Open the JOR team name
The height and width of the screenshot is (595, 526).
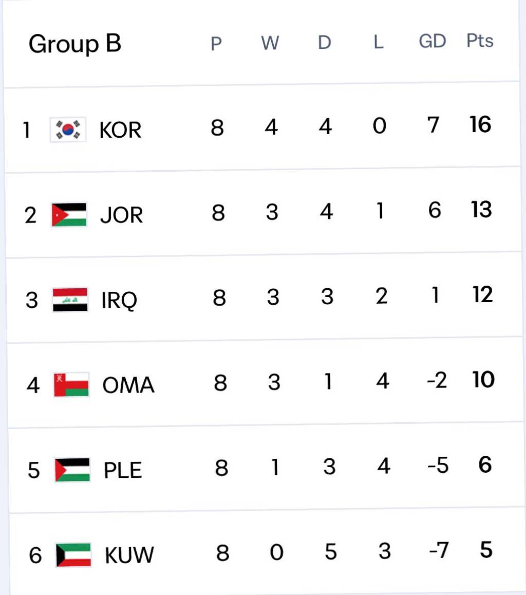tap(121, 215)
